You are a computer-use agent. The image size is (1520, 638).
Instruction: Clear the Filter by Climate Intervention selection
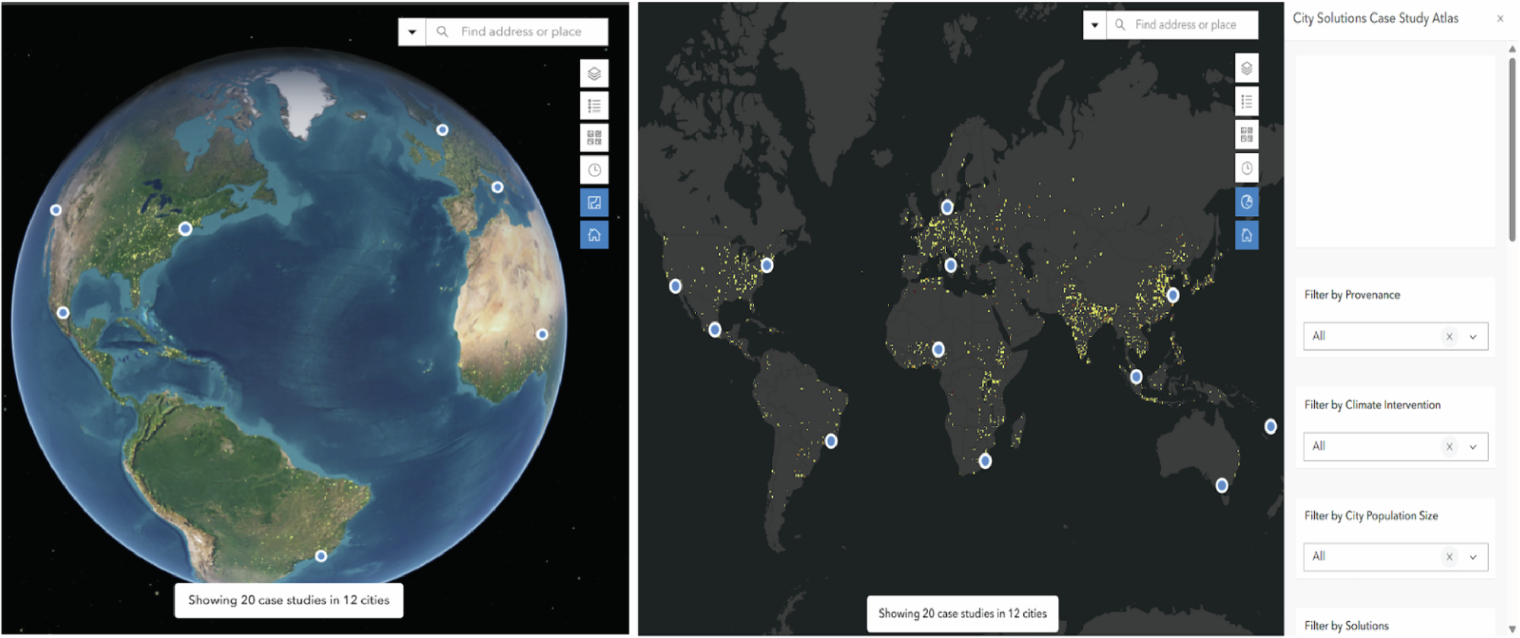click(x=1449, y=446)
